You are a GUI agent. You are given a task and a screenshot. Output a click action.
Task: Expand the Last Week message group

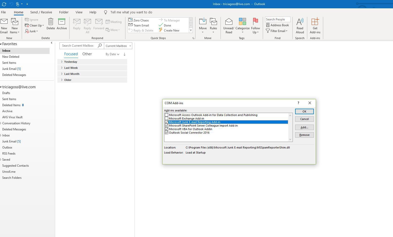tap(62, 68)
